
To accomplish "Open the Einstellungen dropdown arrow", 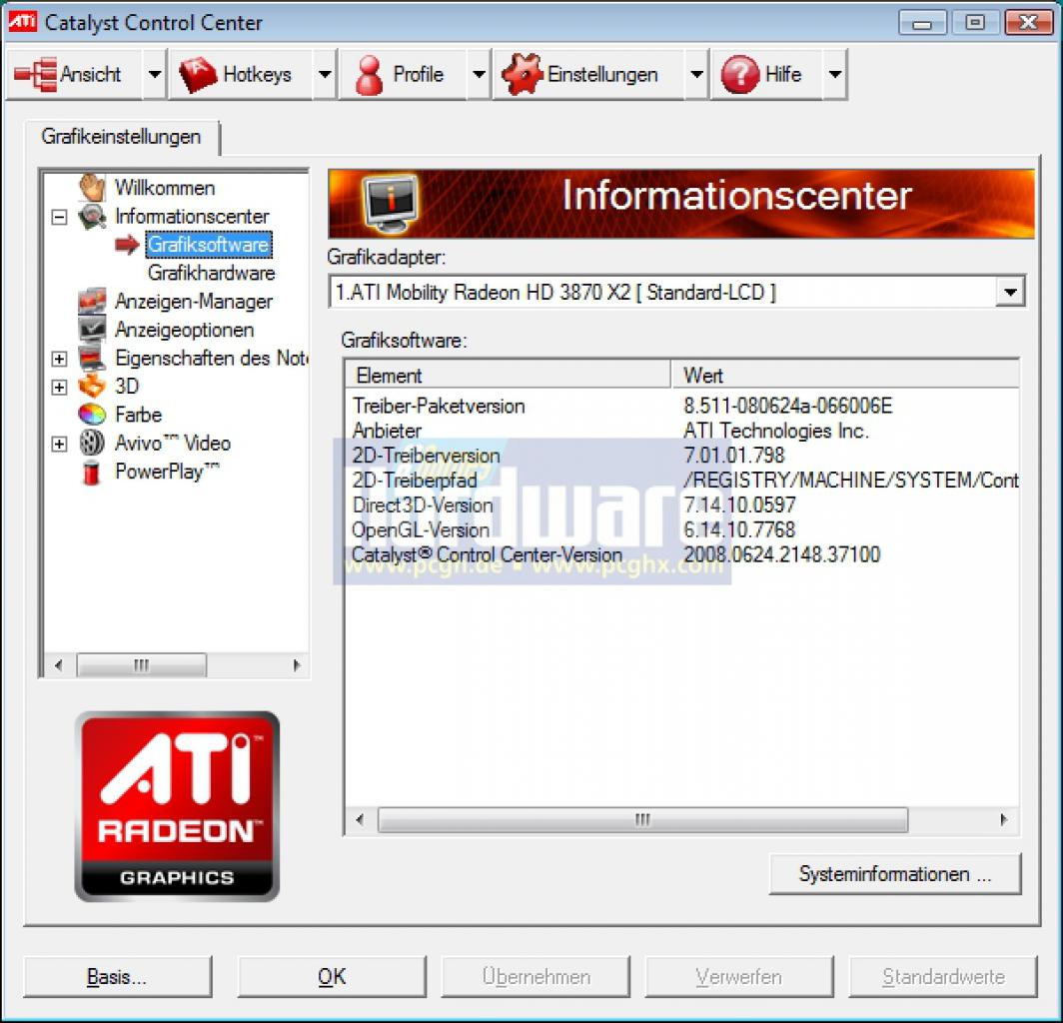I will (696, 74).
